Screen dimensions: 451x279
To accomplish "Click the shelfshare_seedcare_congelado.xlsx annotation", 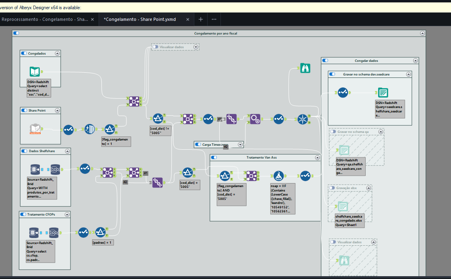I will point(350,220).
